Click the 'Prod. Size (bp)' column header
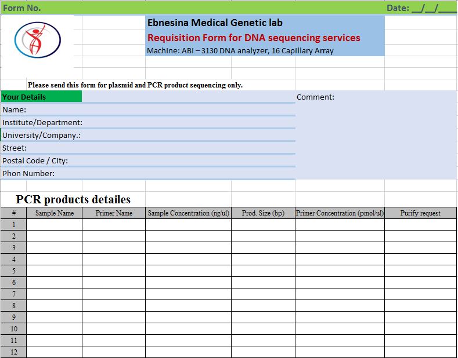 tap(263, 213)
